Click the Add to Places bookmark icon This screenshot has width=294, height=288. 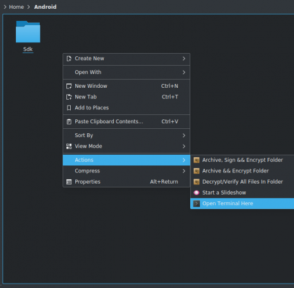point(69,108)
